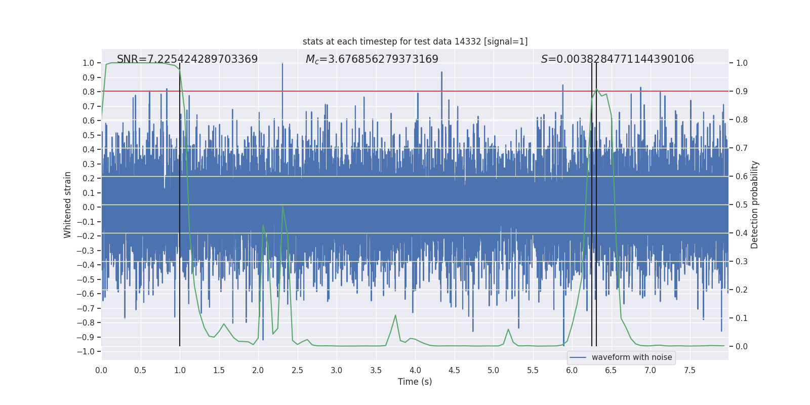The width and height of the screenshot is (810, 405).
Task: Click the S= annotation text
Action: pyautogui.click(x=618, y=59)
